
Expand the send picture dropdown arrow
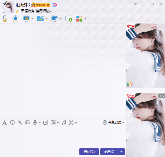[x=58, y=123]
